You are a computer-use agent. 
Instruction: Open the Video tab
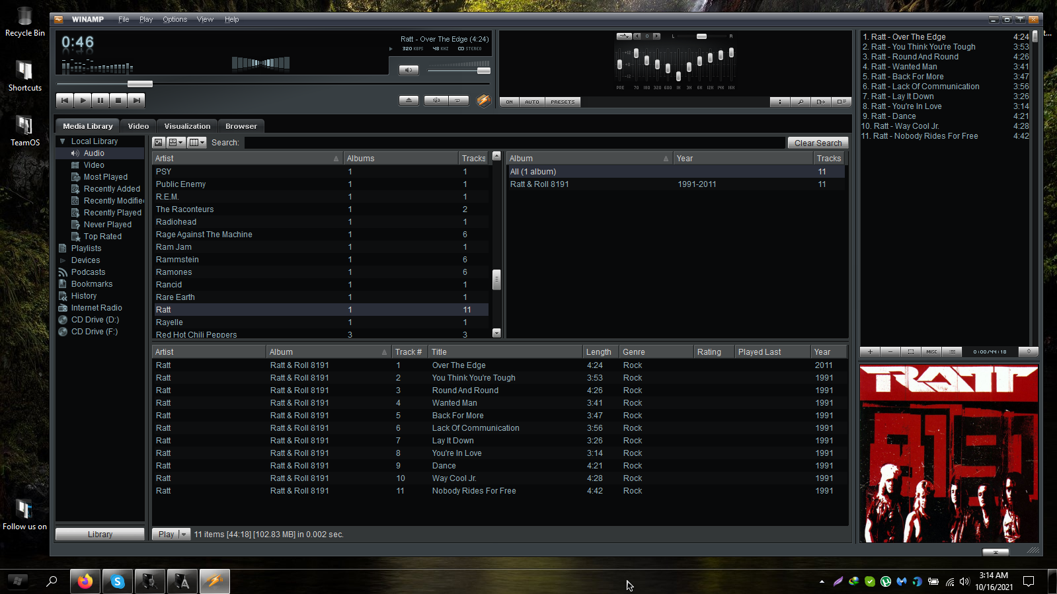tap(139, 126)
